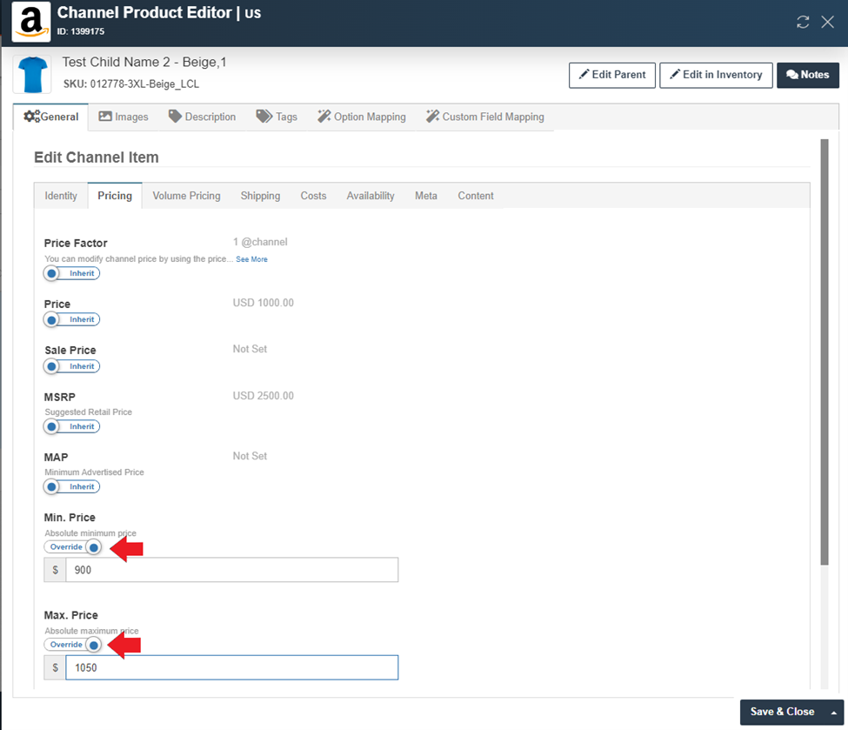Toggle Override switch for Min. Price

72,547
